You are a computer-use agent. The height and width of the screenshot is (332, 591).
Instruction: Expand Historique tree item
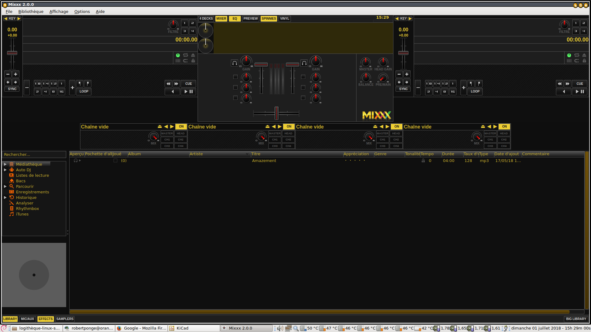5,198
